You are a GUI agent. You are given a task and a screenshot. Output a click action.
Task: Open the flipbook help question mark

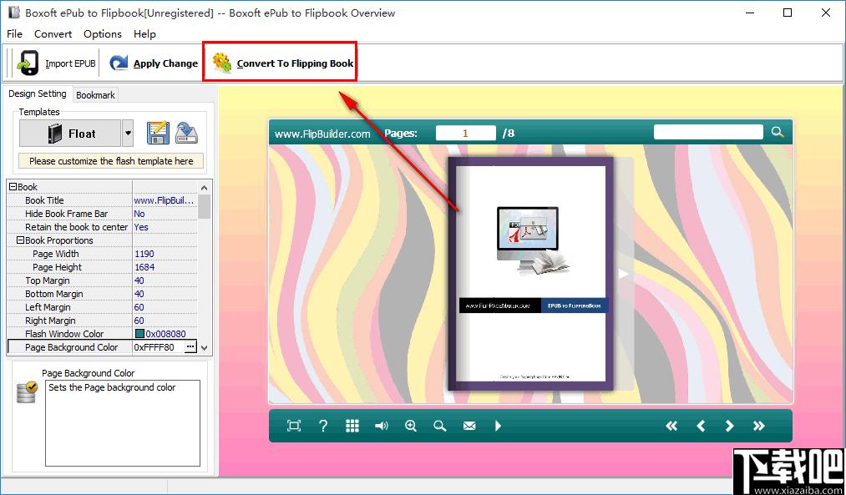coord(323,426)
